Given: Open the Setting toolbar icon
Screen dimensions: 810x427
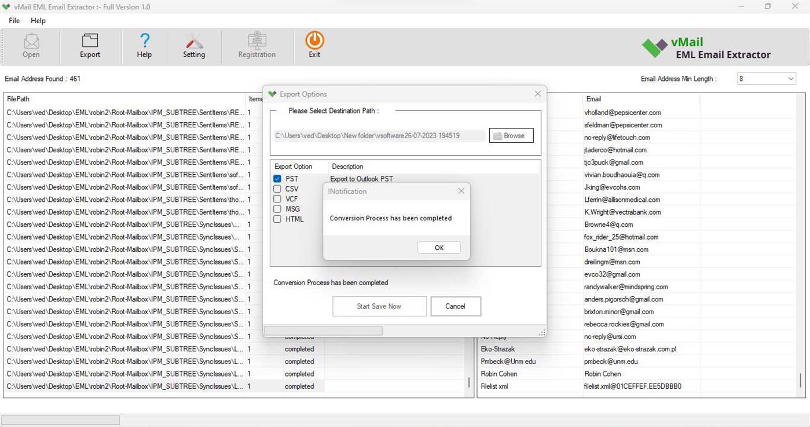Looking at the screenshot, I should click(x=194, y=45).
